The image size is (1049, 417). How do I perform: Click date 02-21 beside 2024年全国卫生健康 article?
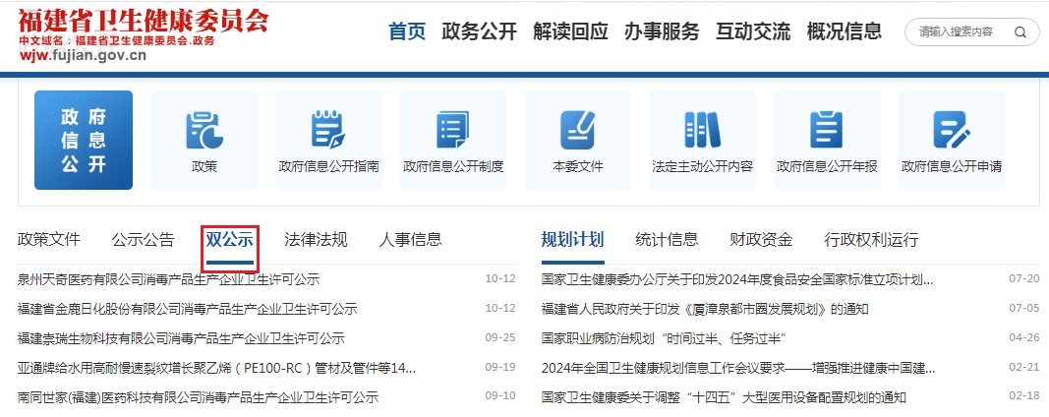pyautogui.click(x=1024, y=368)
